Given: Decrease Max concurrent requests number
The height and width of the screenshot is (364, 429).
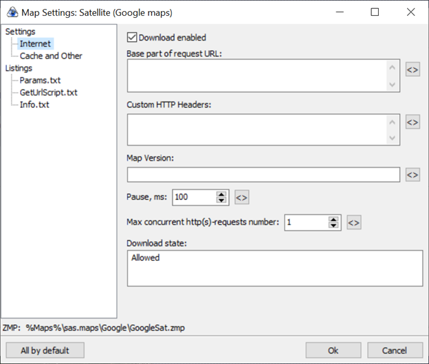Looking at the screenshot, I should 333,225.
